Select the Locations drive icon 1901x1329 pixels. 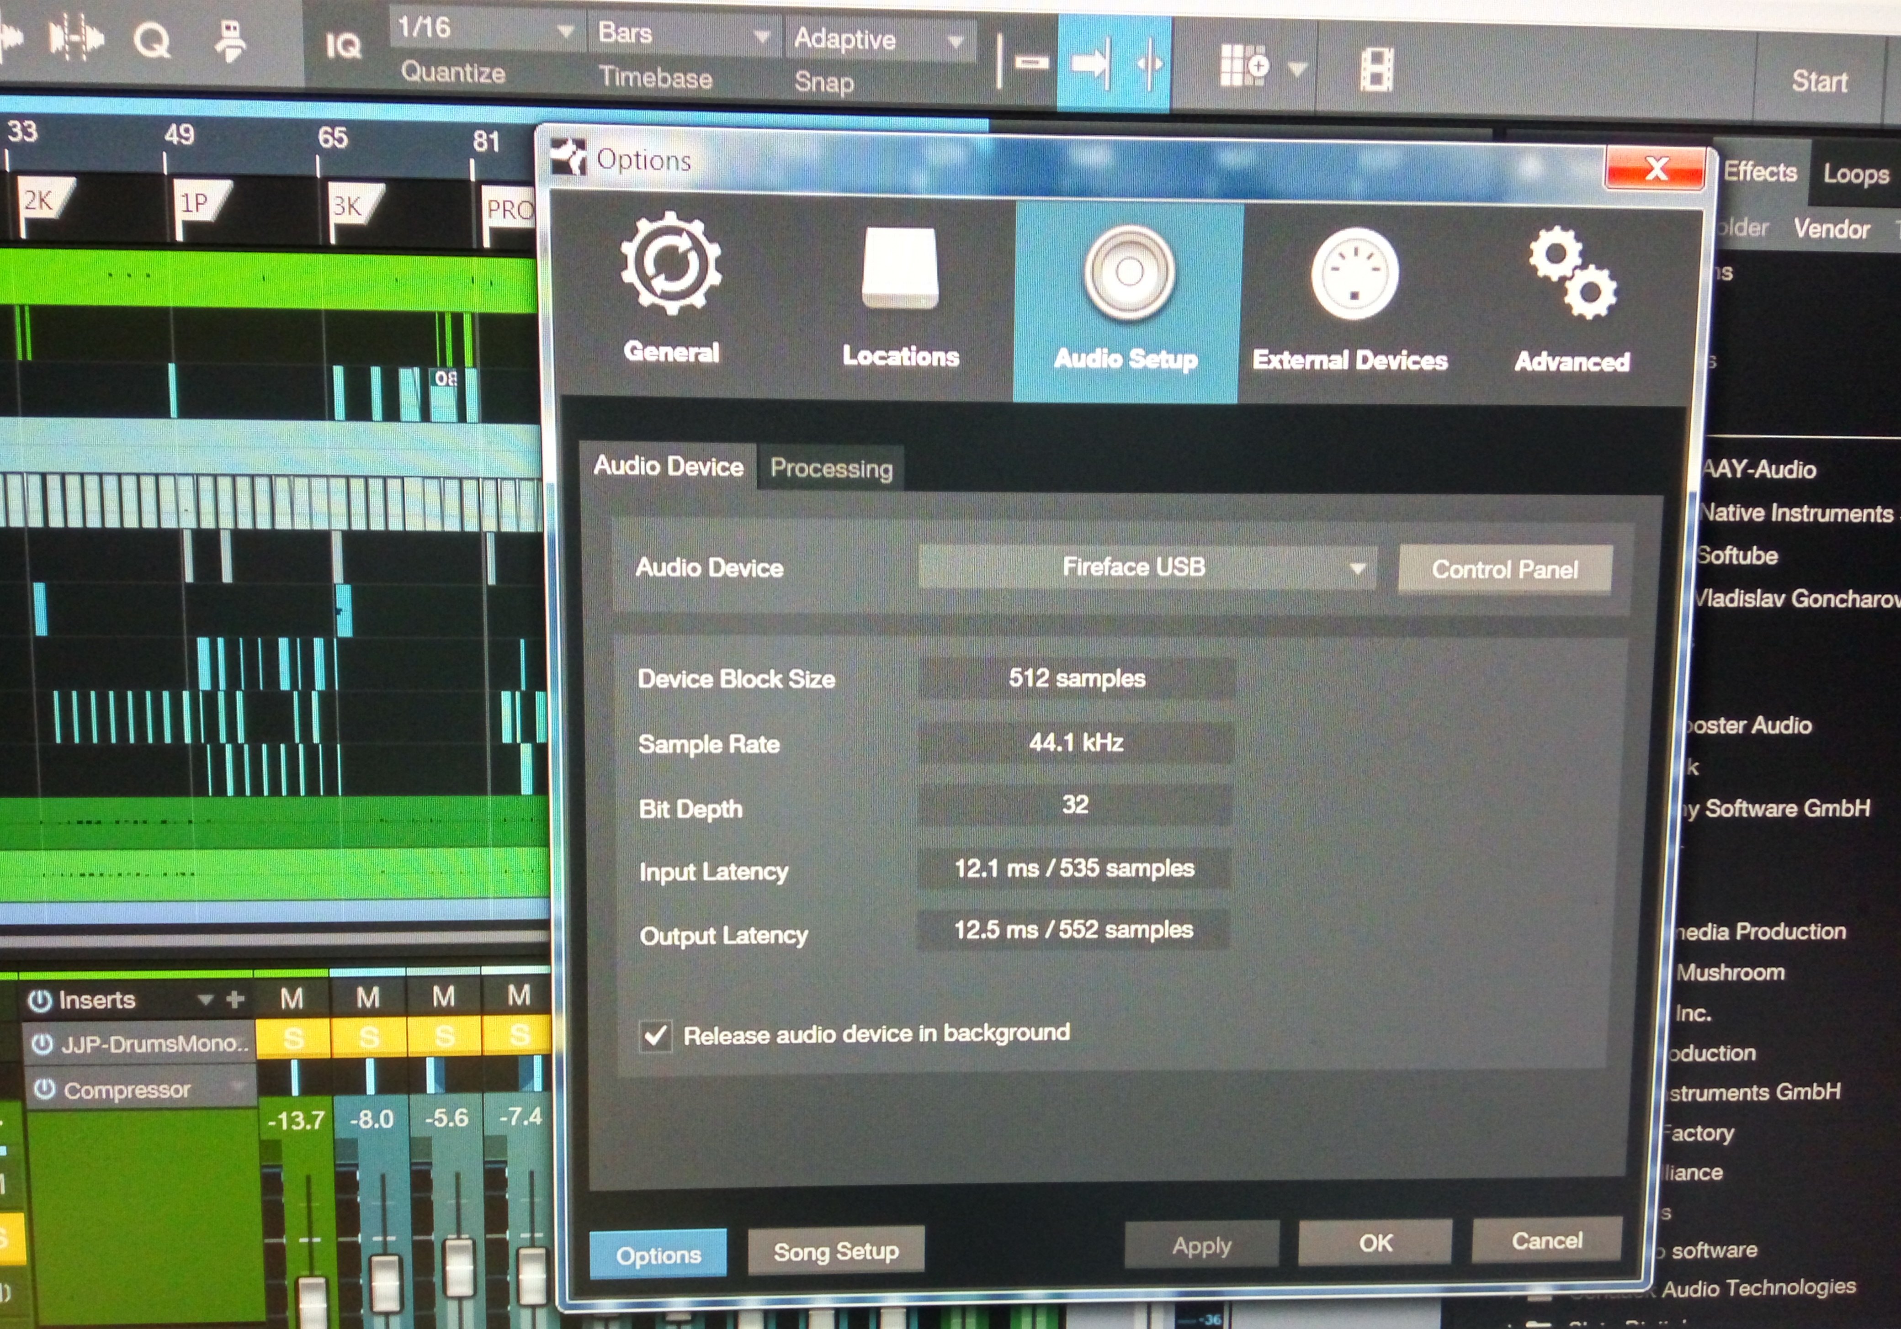click(900, 268)
